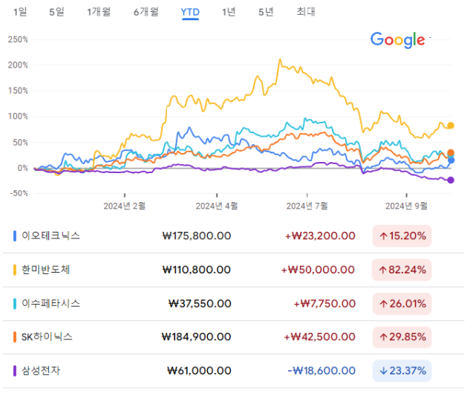Open the 이수페타시스 stock name
473x393 pixels.
click(50, 303)
